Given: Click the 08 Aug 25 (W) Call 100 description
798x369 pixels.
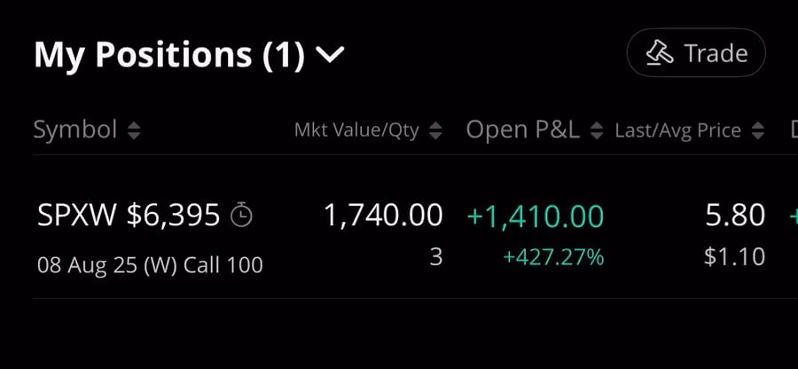Looking at the screenshot, I should [x=150, y=265].
